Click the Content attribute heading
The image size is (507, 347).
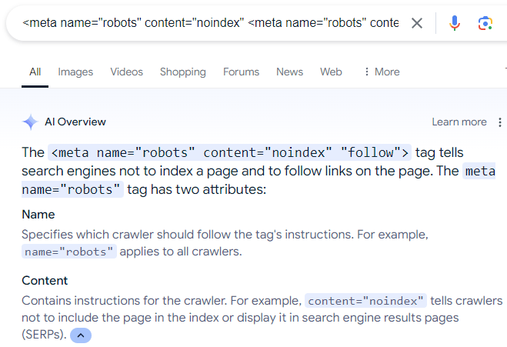45,280
